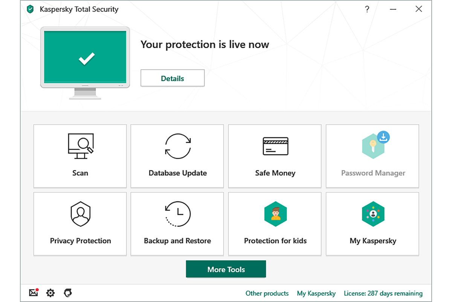Open help with the question mark
This screenshot has height=302, width=452.
point(367,9)
